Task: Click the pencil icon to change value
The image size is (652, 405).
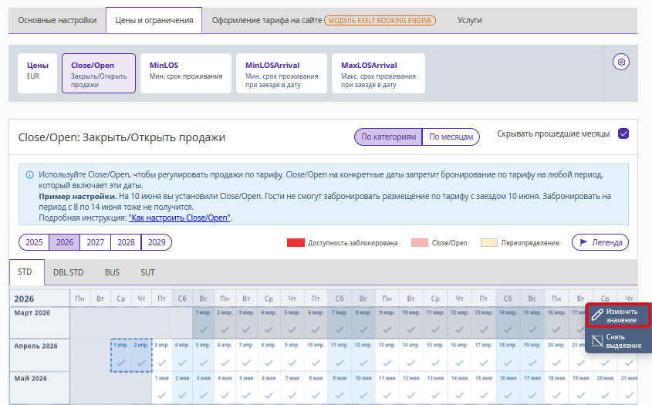Action: (x=597, y=315)
